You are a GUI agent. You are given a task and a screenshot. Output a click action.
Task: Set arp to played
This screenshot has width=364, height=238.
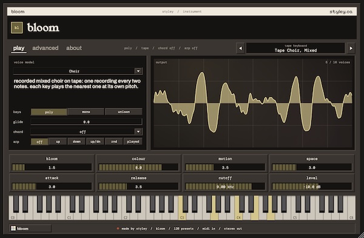pyautogui.click(x=133, y=142)
